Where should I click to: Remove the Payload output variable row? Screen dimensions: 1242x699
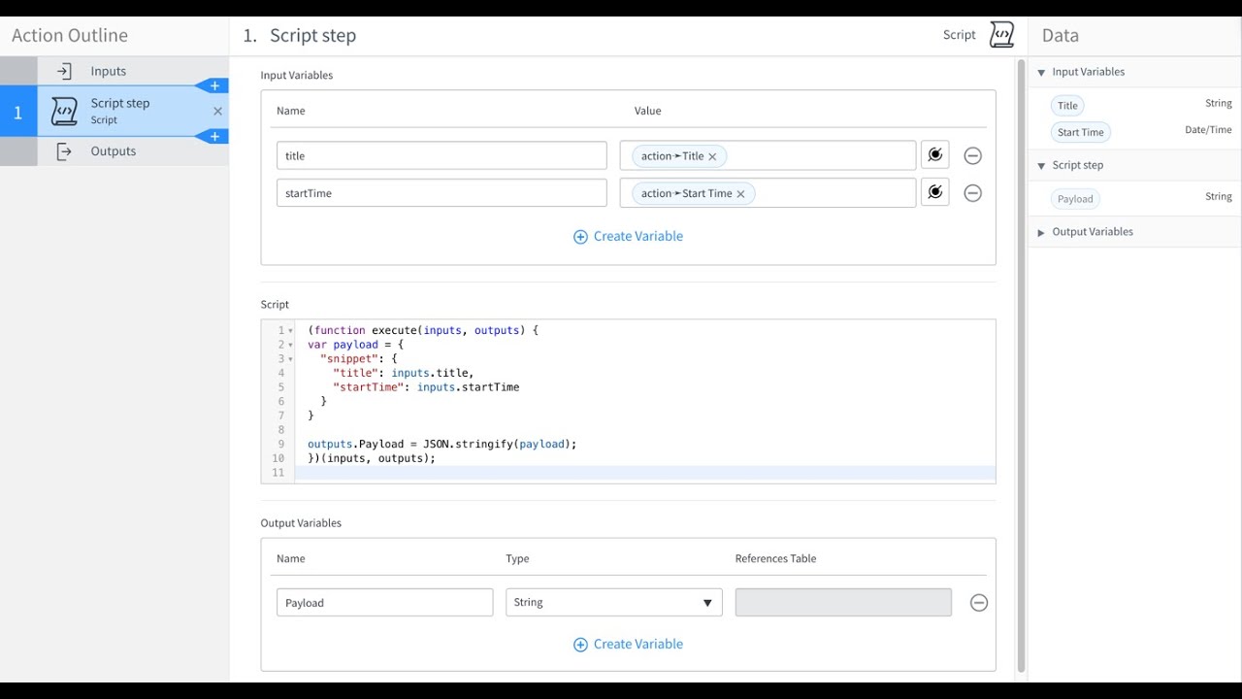(979, 603)
